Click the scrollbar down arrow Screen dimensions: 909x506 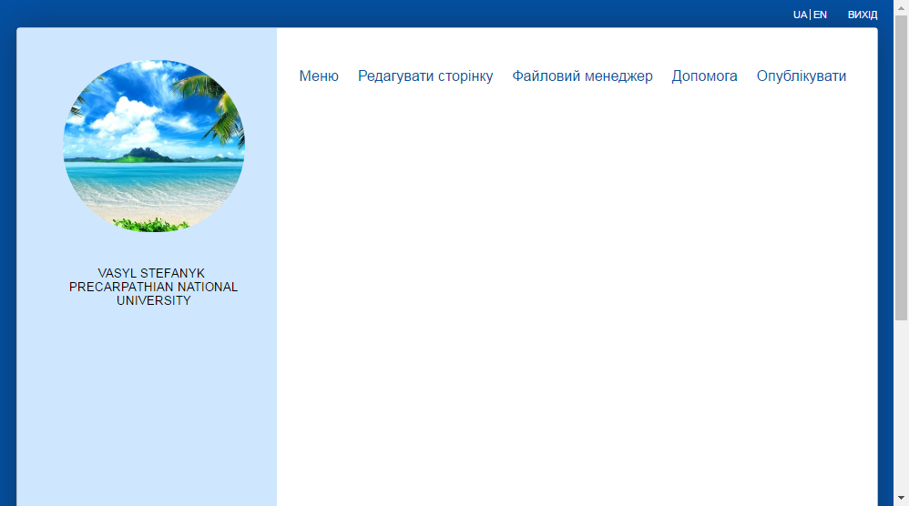(x=901, y=498)
